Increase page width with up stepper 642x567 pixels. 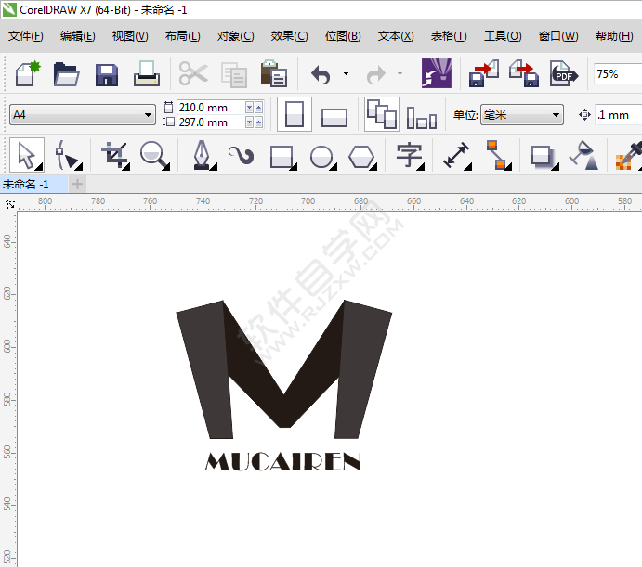click(259, 108)
